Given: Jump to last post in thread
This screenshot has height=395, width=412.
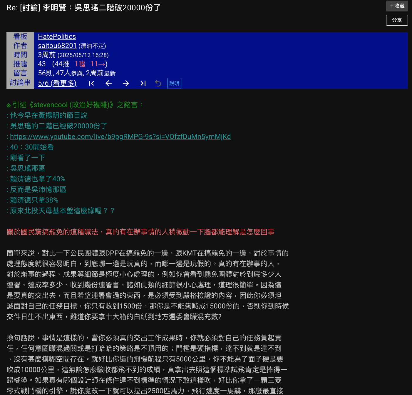Looking at the screenshot, I should (x=143, y=84).
